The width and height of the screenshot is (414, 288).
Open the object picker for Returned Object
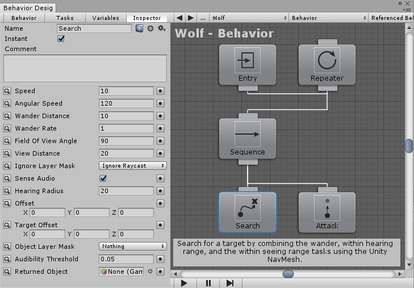click(150, 272)
